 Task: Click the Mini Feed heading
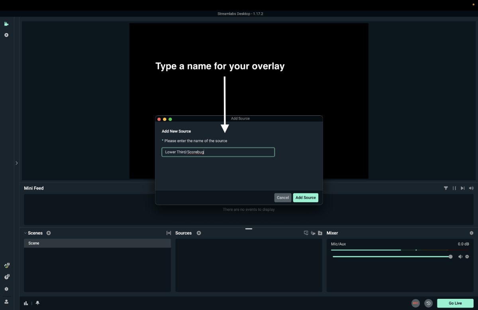point(34,188)
